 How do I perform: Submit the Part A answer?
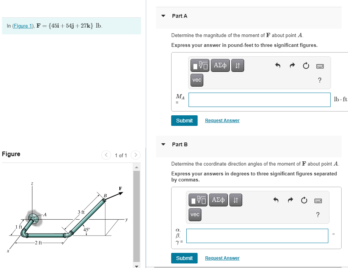(184, 120)
